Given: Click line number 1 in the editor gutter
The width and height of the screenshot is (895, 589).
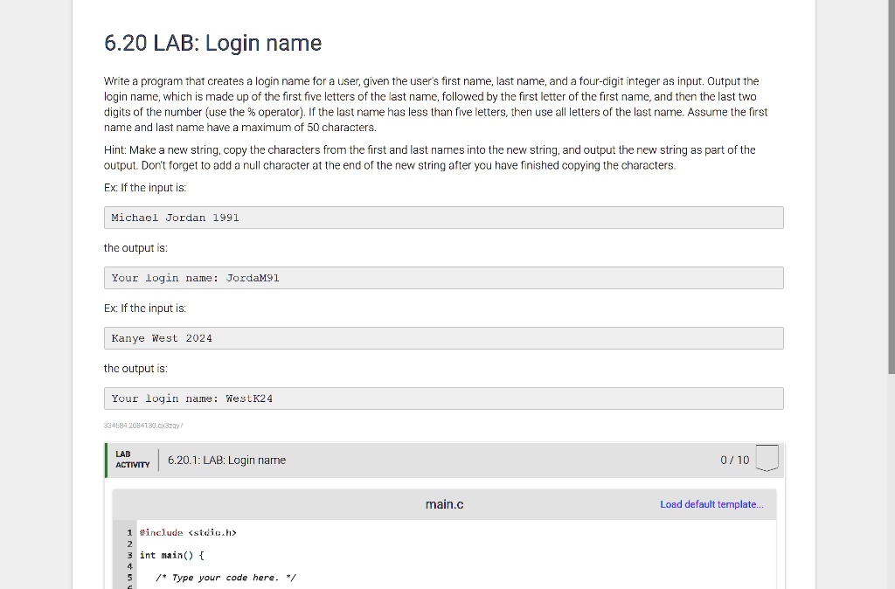Looking at the screenshot, I should coord(128,531).
